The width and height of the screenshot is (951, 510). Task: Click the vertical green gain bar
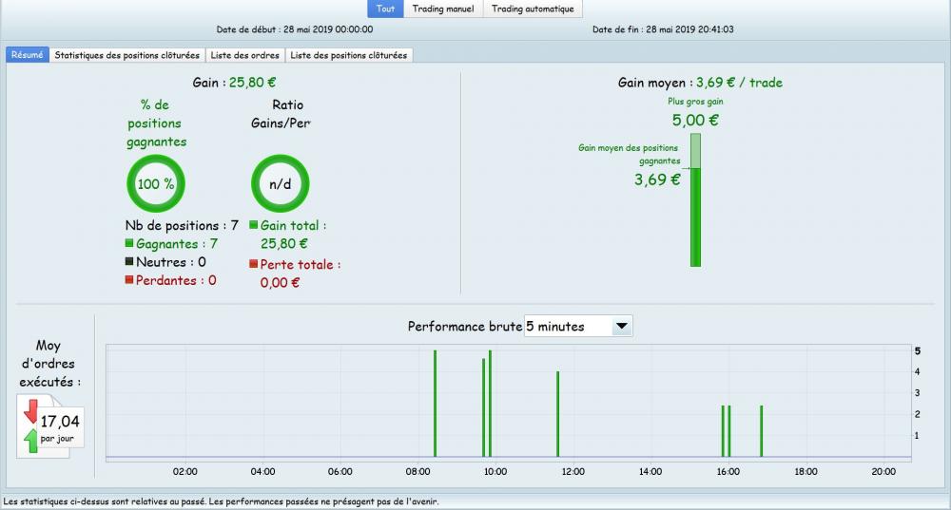[x=696, y=199]
